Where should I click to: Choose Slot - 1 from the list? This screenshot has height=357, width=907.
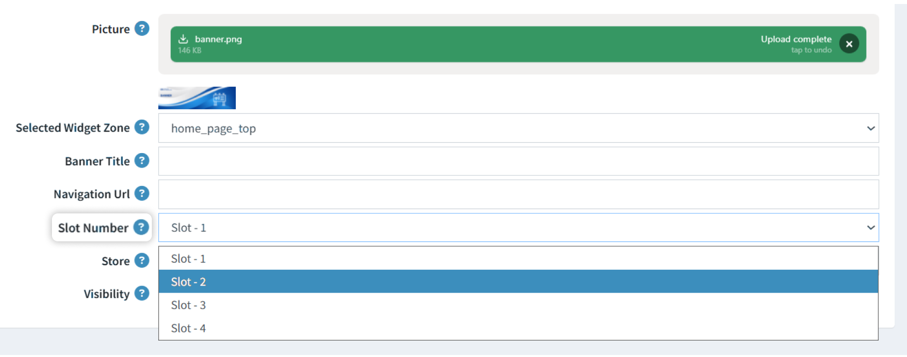tap(518, 258)
